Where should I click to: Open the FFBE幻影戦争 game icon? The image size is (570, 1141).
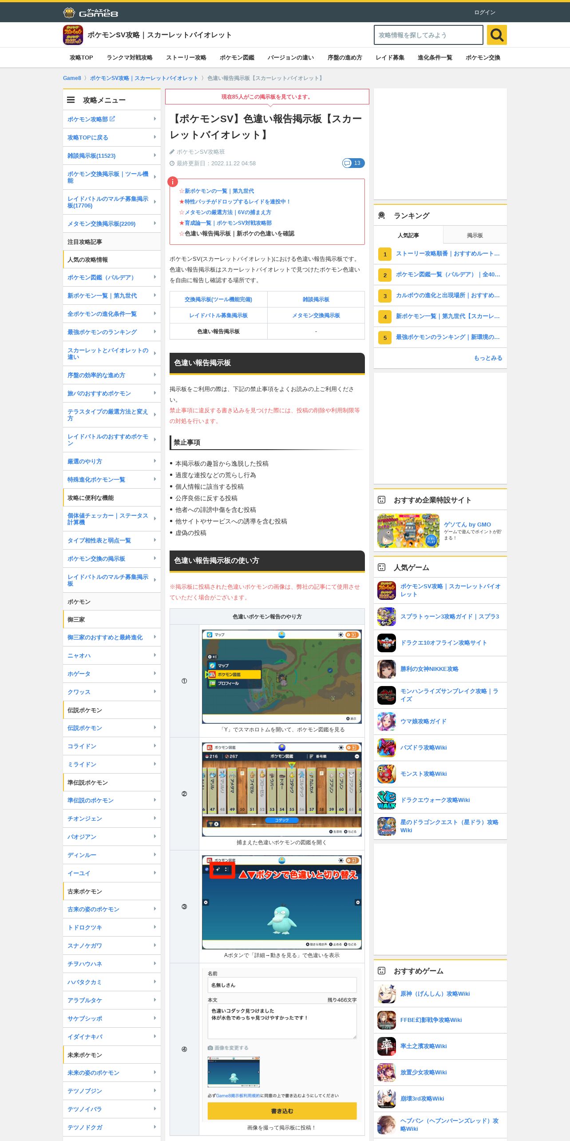pos(387,1020)
